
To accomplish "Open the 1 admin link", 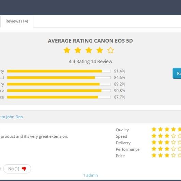I will click(x=90, y=175).
